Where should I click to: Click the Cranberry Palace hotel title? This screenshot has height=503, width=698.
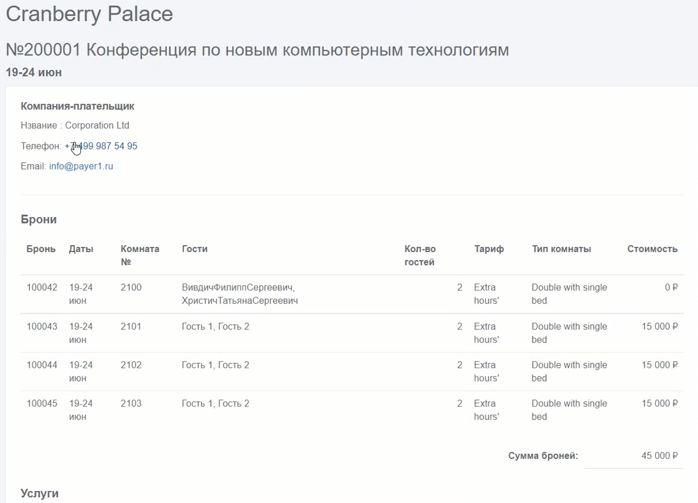point(89,14)
